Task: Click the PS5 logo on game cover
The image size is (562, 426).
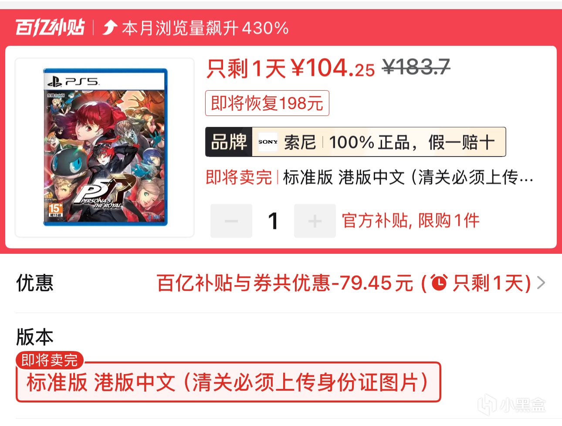Action: point(73,82)
